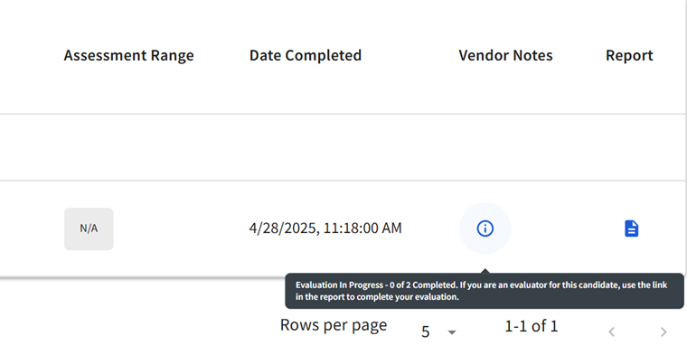Go to the next page arrow

pos(663,332)
